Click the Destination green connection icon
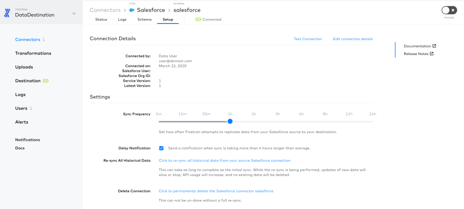The width and height of the screenshot is (464, 209). pos(46,81)
